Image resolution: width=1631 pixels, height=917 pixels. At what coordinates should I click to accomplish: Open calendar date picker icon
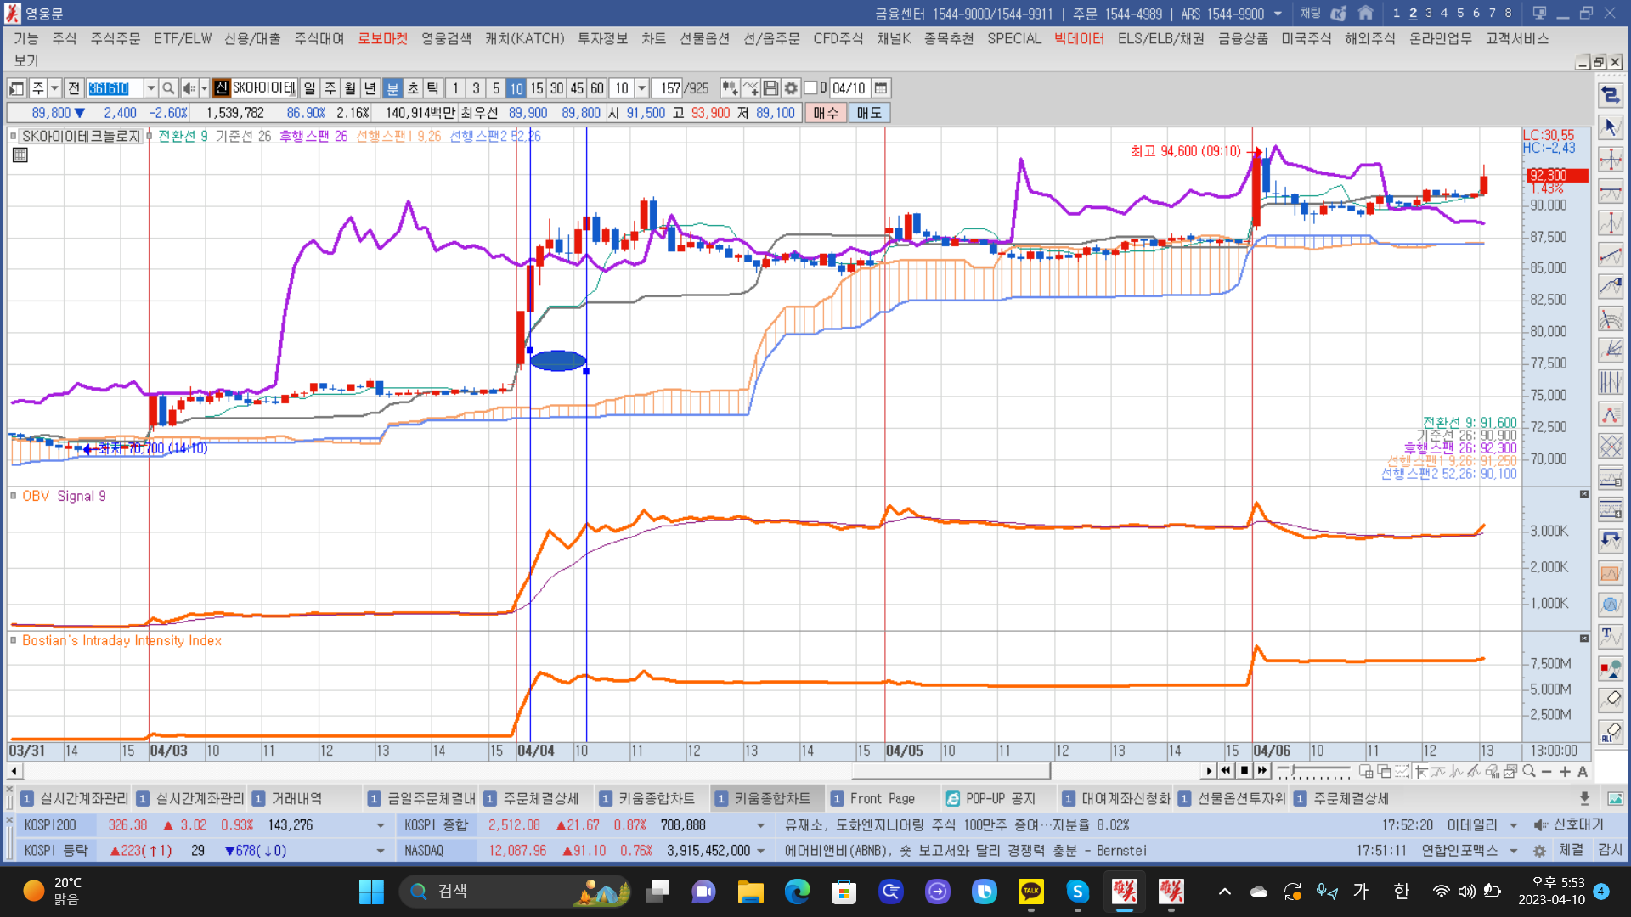tap(881, 88)
